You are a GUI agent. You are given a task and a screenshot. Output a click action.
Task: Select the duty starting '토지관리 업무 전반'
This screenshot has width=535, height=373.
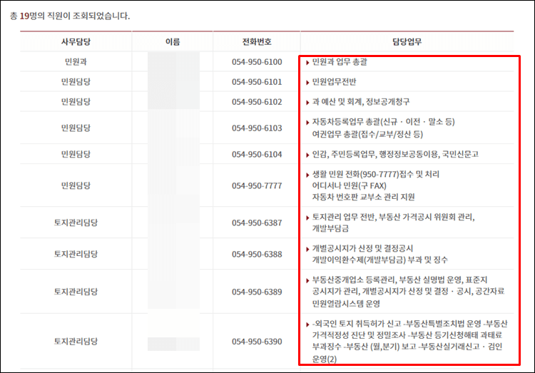(x=393, y=223)
